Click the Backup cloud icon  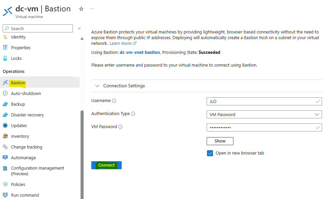(5, 104)
